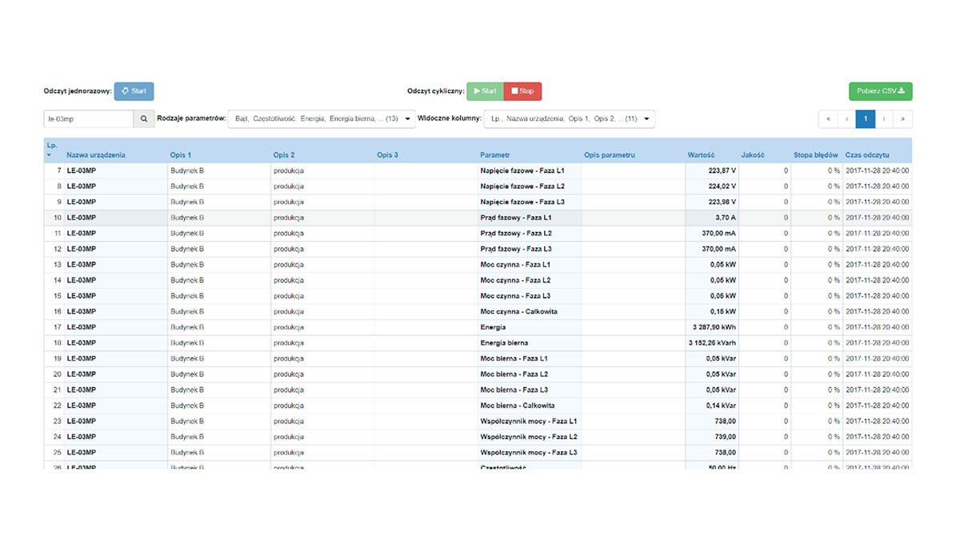
Task: Go to the next page arrow
Action: click(x=884, y=119)
